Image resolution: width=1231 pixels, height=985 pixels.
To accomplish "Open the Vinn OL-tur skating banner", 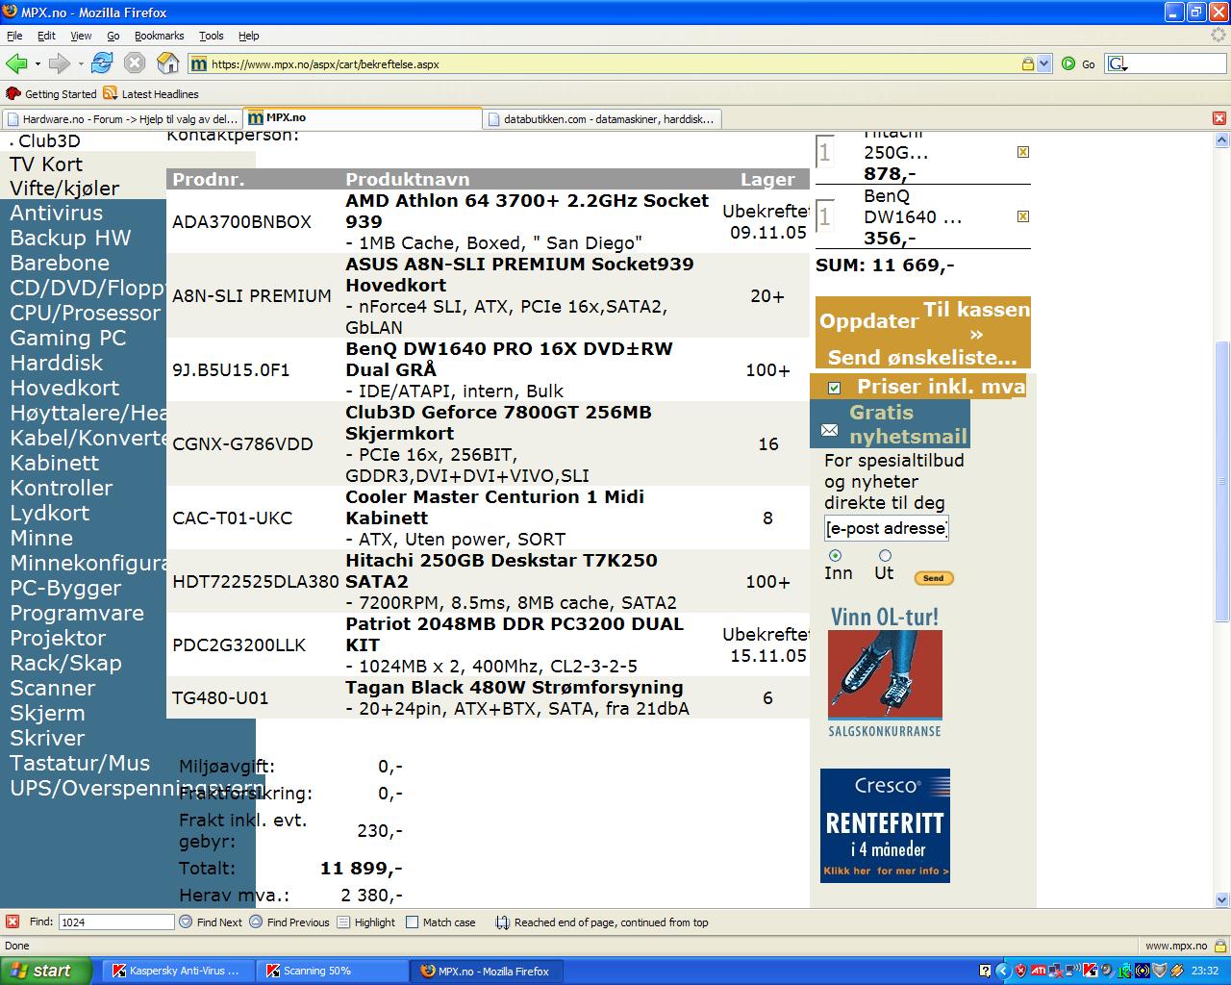I will [886, 671].
